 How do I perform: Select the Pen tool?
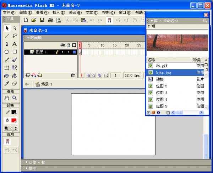pos(7,44)
